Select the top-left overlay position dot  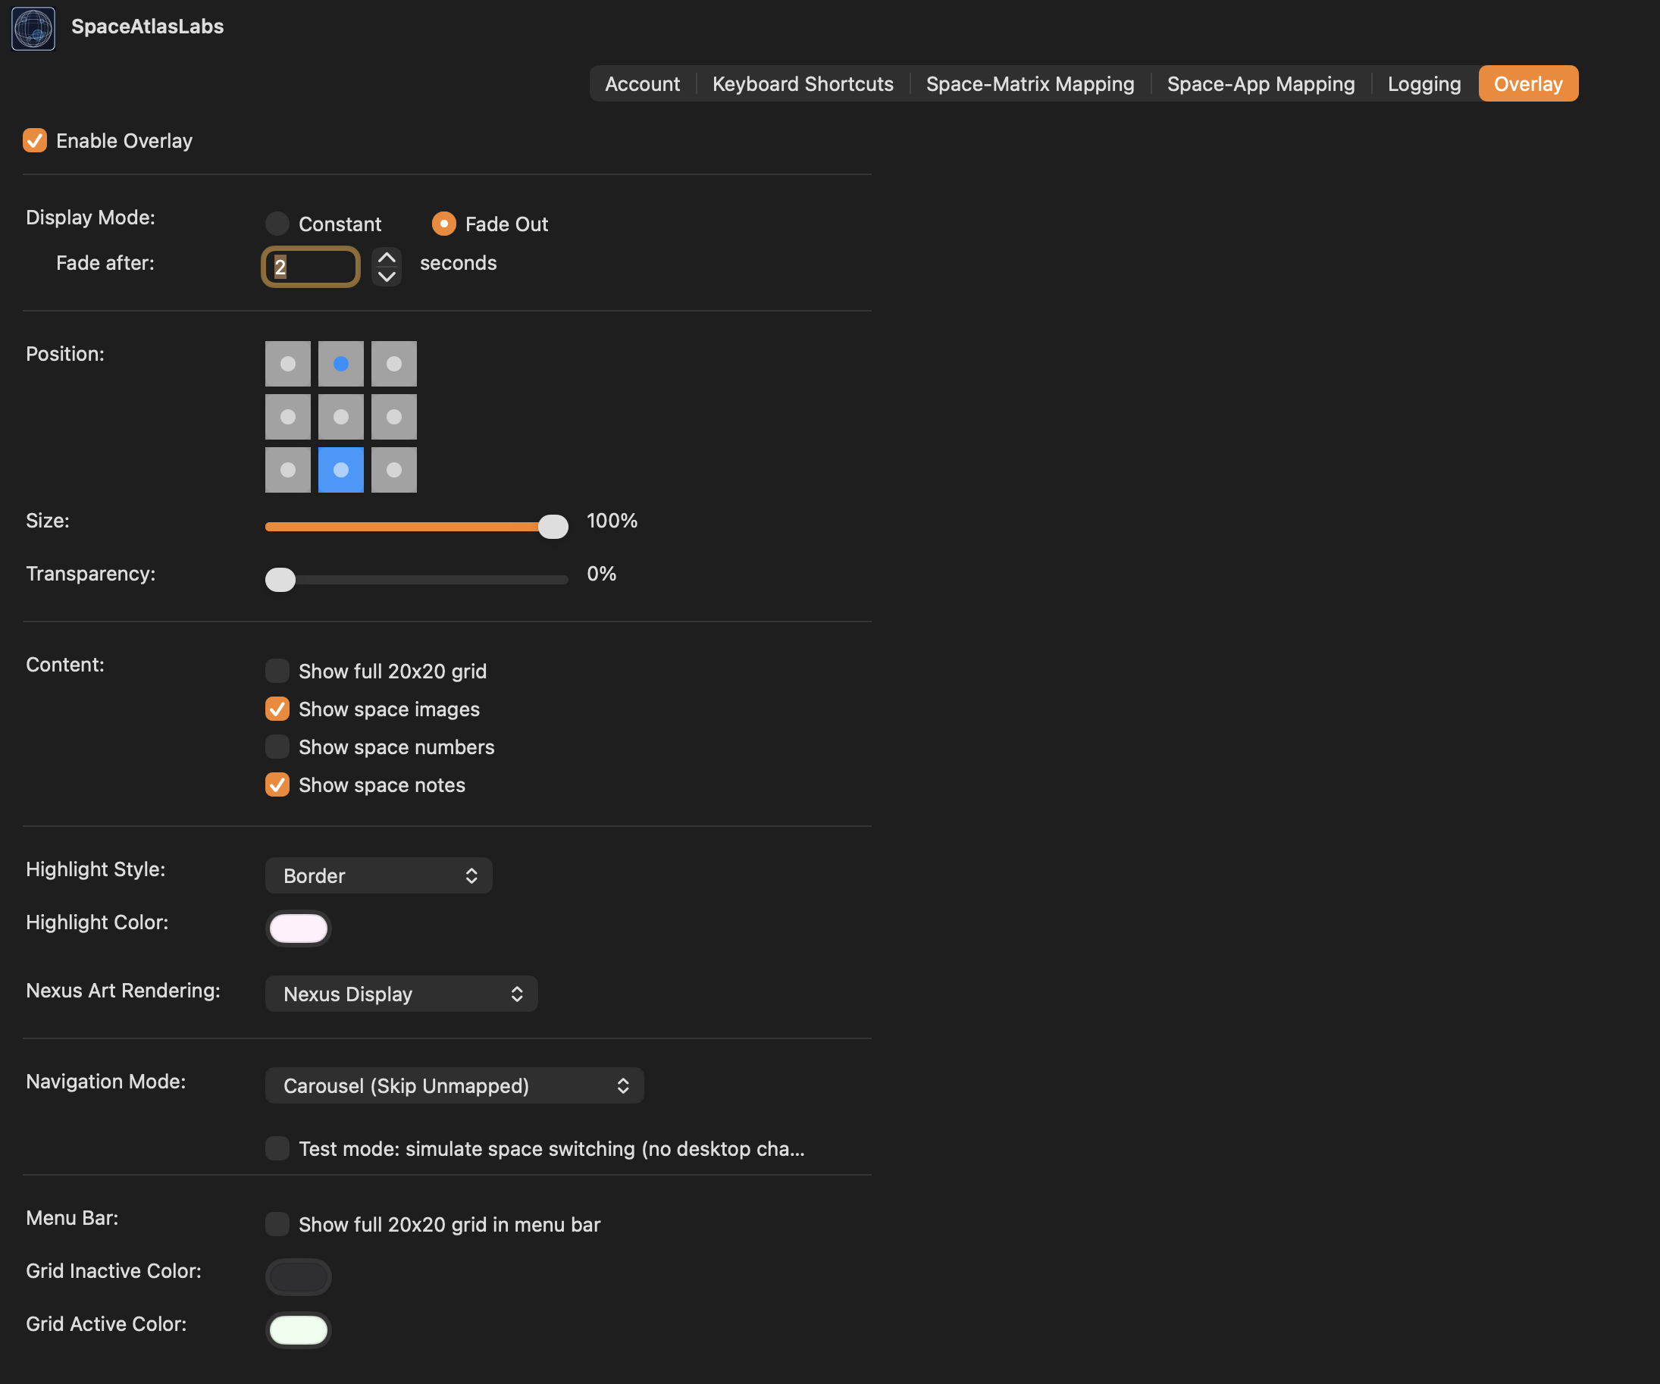coord(288,364)
